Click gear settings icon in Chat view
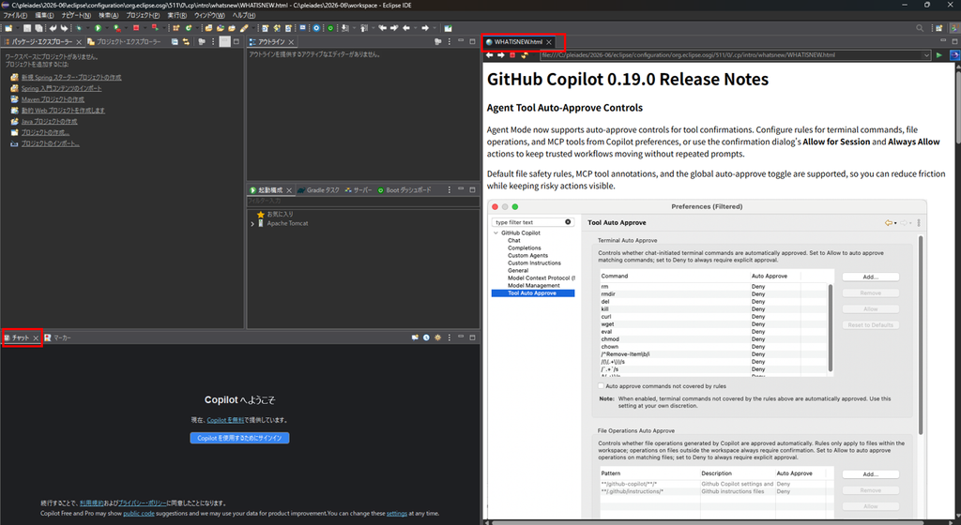This screenshot has height=525, width=961. [x=437, y=337]
